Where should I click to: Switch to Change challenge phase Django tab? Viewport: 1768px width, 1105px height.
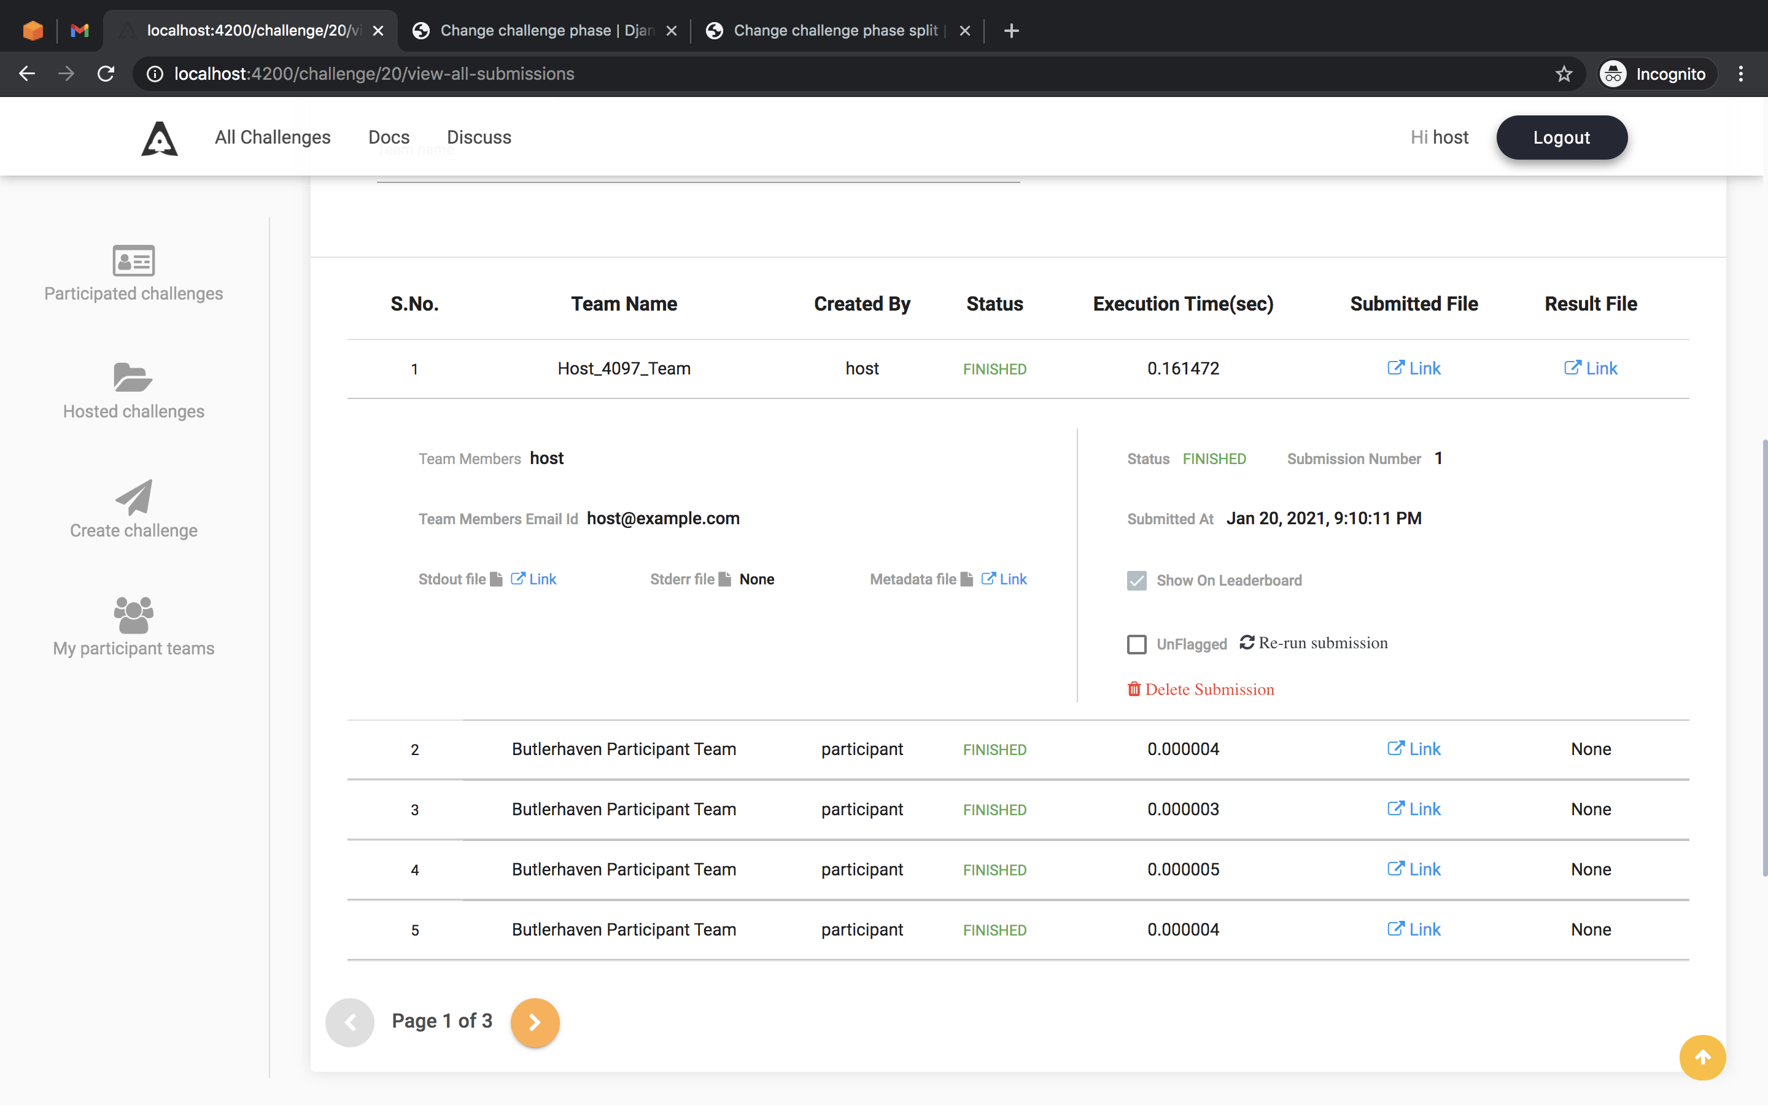[546, 31]
